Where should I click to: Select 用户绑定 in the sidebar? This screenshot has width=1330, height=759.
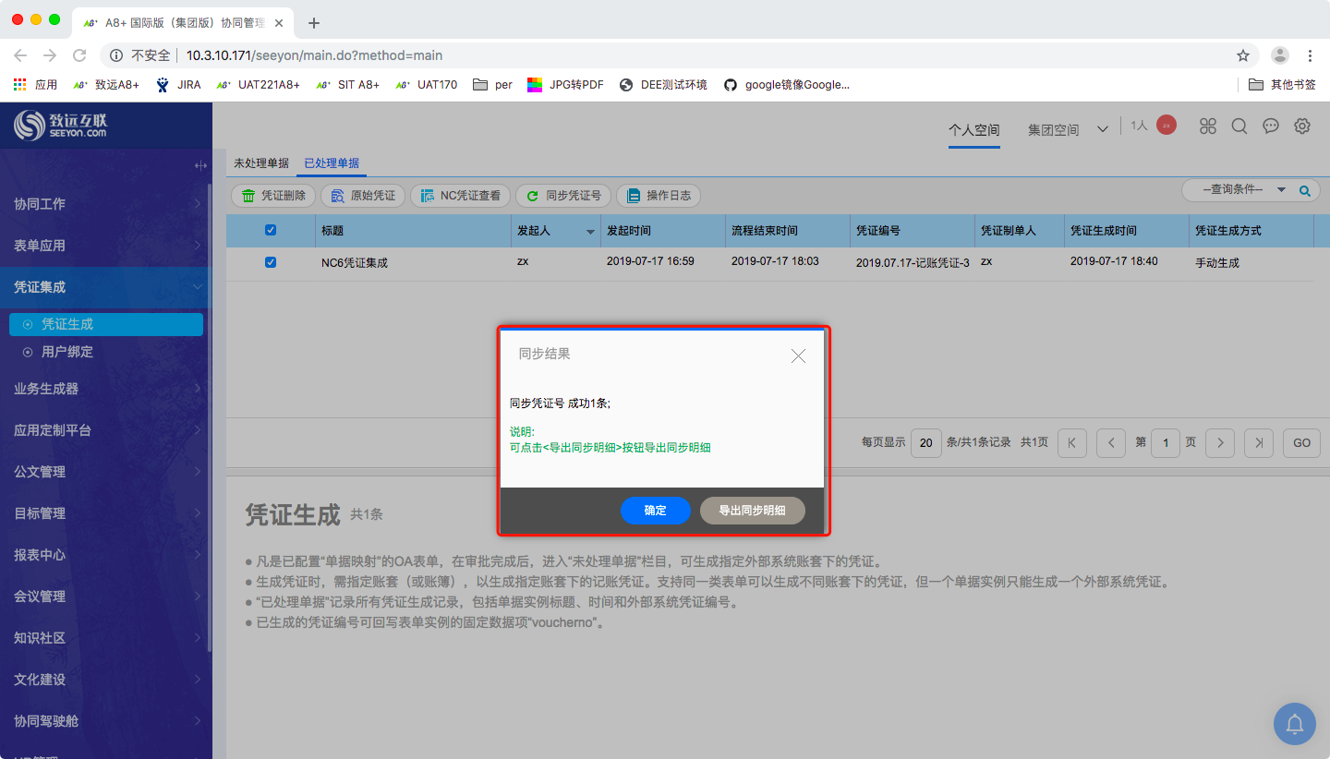click(67, 352)
